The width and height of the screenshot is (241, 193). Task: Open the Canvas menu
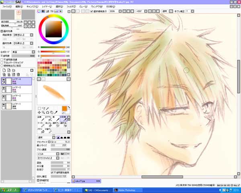32,6
